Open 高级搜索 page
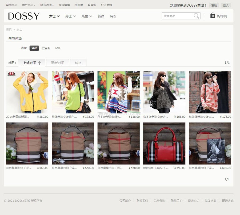 (64, 5)
